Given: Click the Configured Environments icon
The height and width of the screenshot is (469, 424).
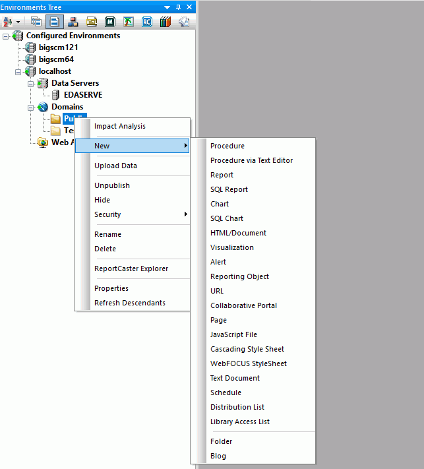Looking at the screenshot, I should 18,36.
